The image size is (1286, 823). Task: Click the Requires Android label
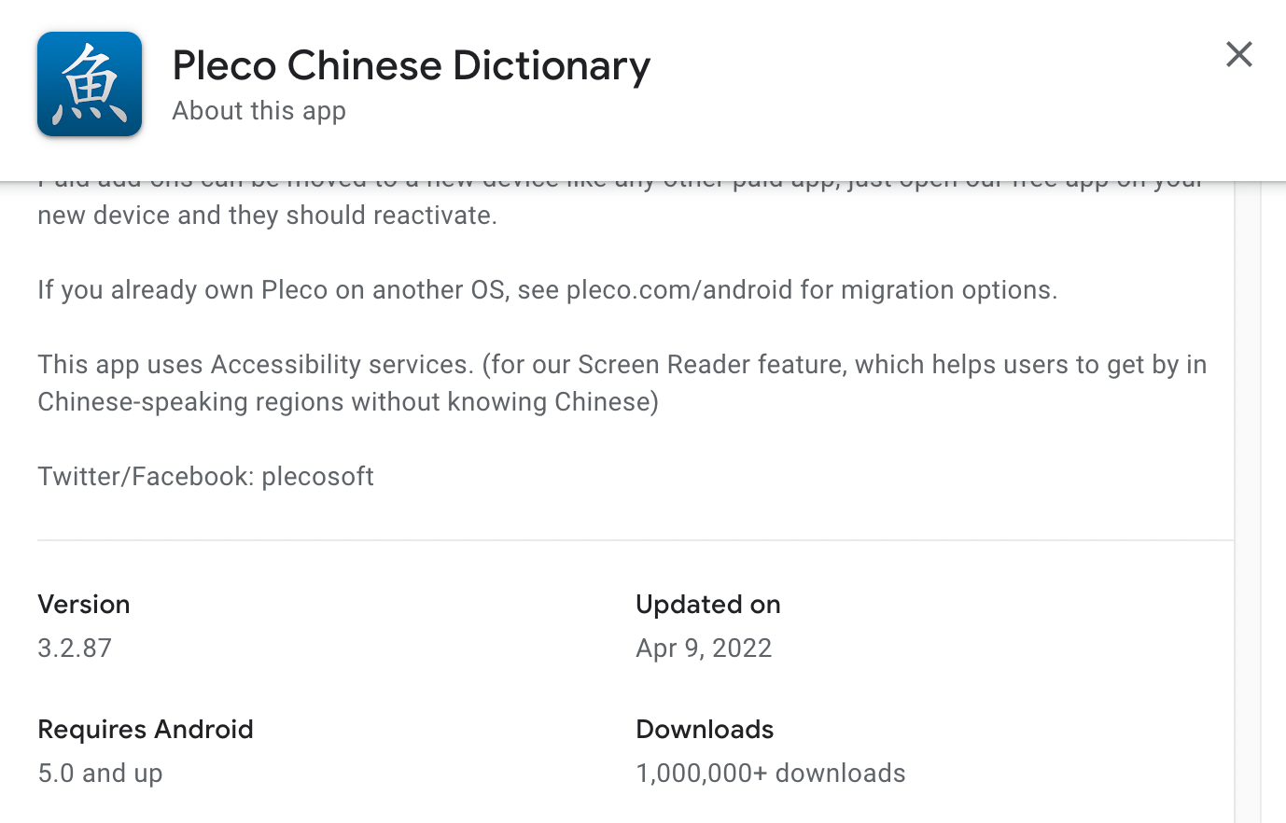coord(146,730)
